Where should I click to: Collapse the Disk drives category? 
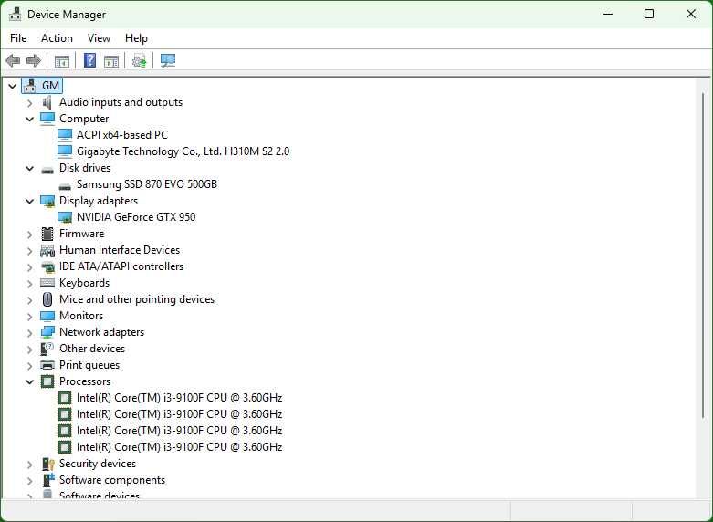click(x=29, y=168)
